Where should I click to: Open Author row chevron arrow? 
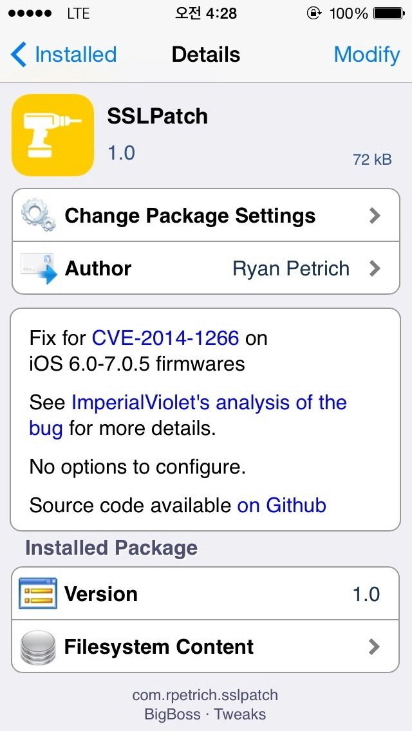[374, 268]
